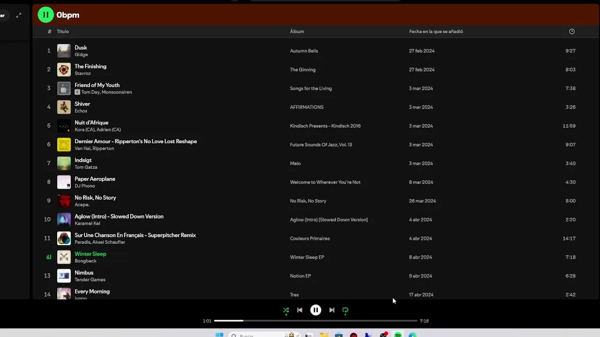Open the Notion EP album link
The image size is (600, 337).
300,276
